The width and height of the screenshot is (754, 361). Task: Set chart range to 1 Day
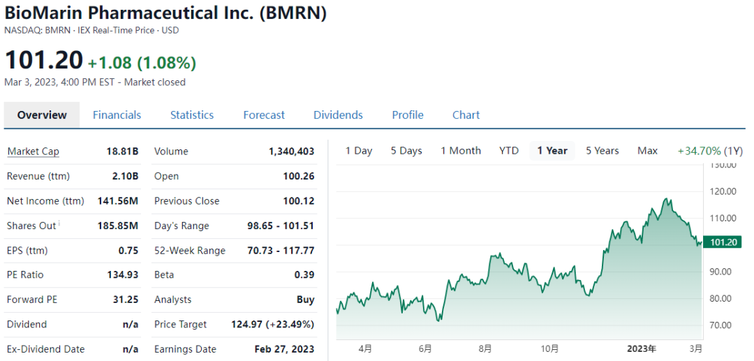[x=359, y=151]
